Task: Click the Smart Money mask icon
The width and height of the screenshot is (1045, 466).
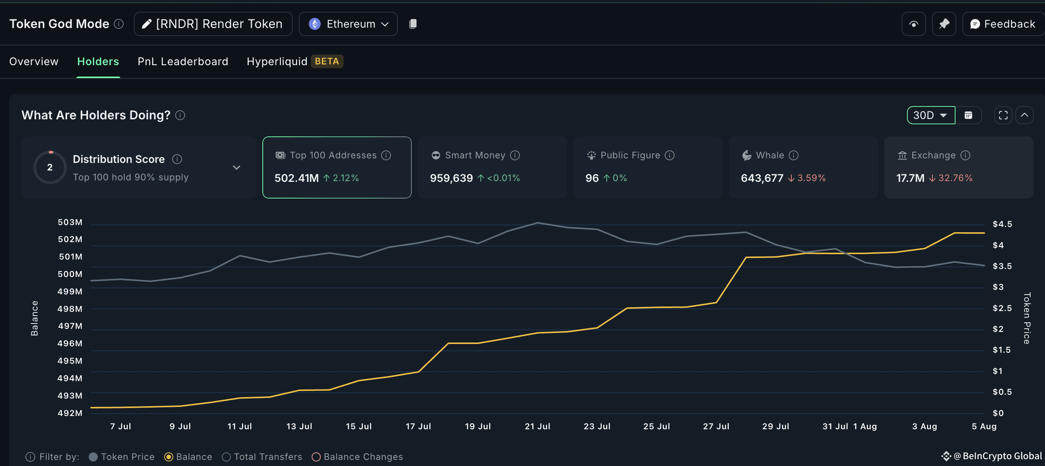Action: coord(436,155)
